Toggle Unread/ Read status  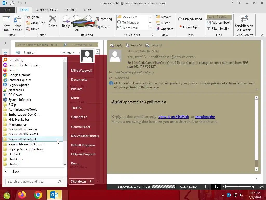(190, 19)
